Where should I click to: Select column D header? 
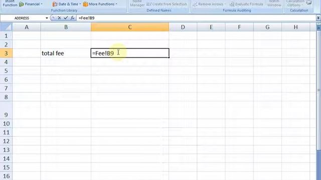pos(183,27)
